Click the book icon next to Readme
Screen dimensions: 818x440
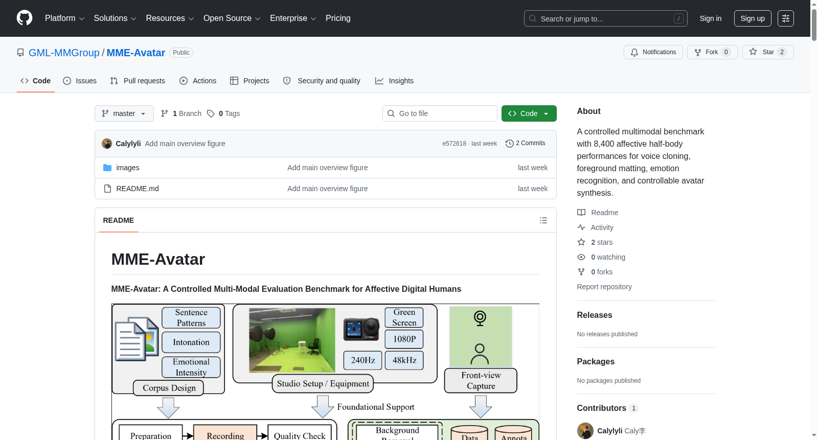(581, 213)
